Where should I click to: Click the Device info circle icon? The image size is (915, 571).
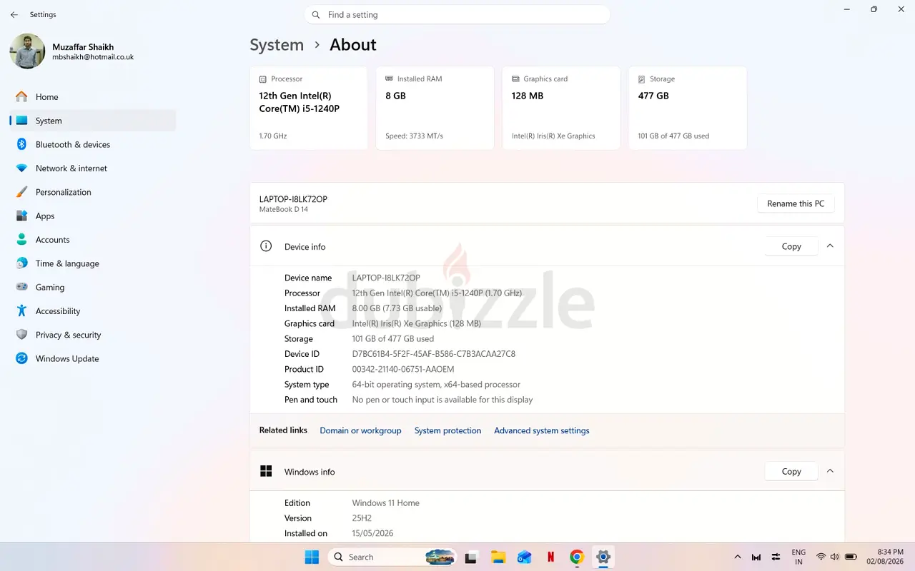(x=266, y=246)
